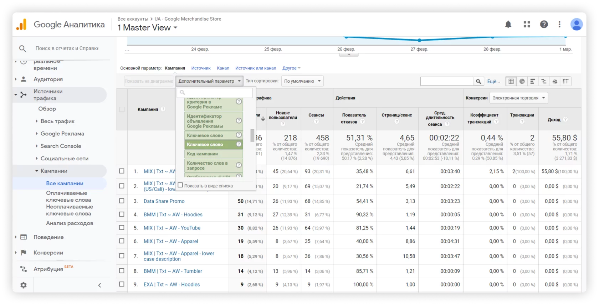The image size is (599, 305).
Task: Open Все кампании report
Action: click(65, 183)
